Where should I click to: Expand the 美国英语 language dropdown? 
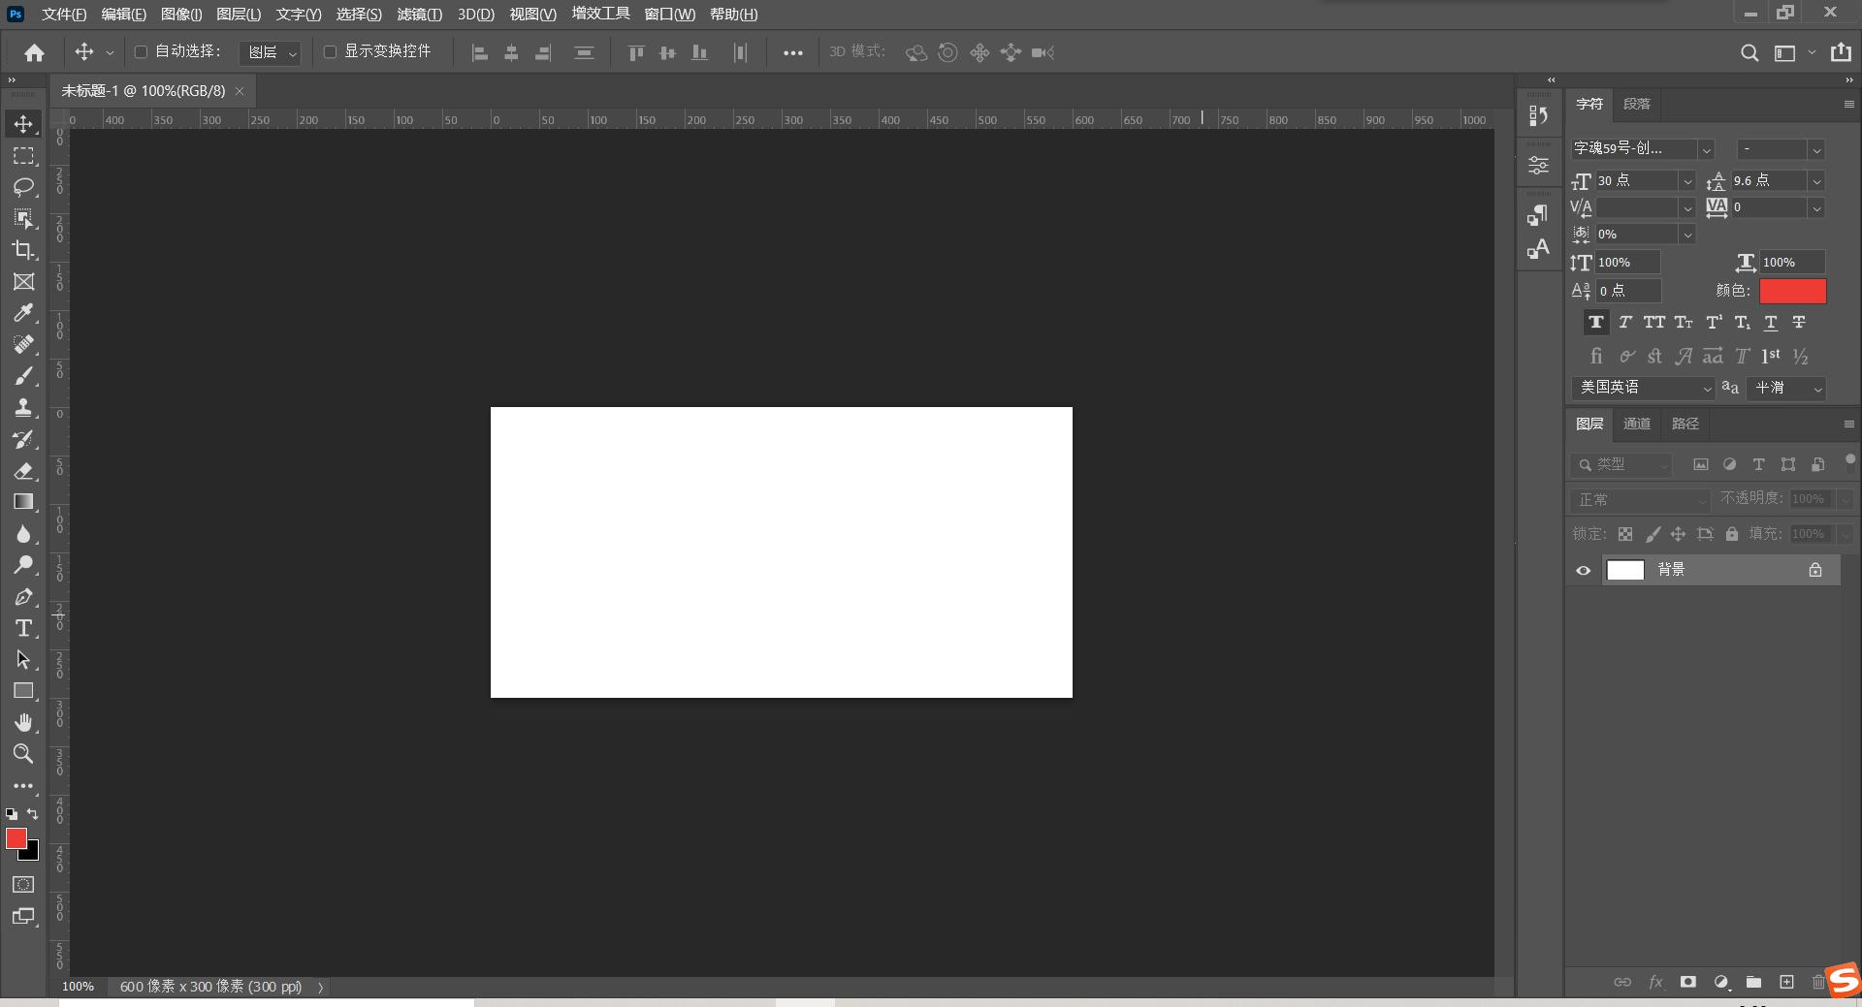click(1706, 389)
